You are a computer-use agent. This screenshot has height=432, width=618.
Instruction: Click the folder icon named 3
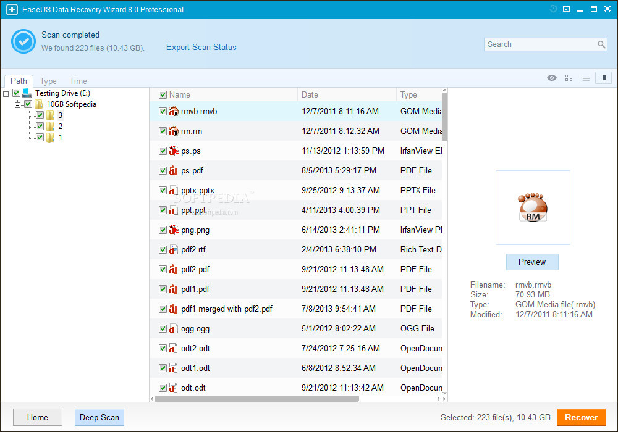coord(50,115)
